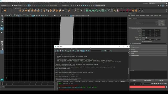Collapse the Transform Attributes section
The image size is (168, 94).
point(130,28)
